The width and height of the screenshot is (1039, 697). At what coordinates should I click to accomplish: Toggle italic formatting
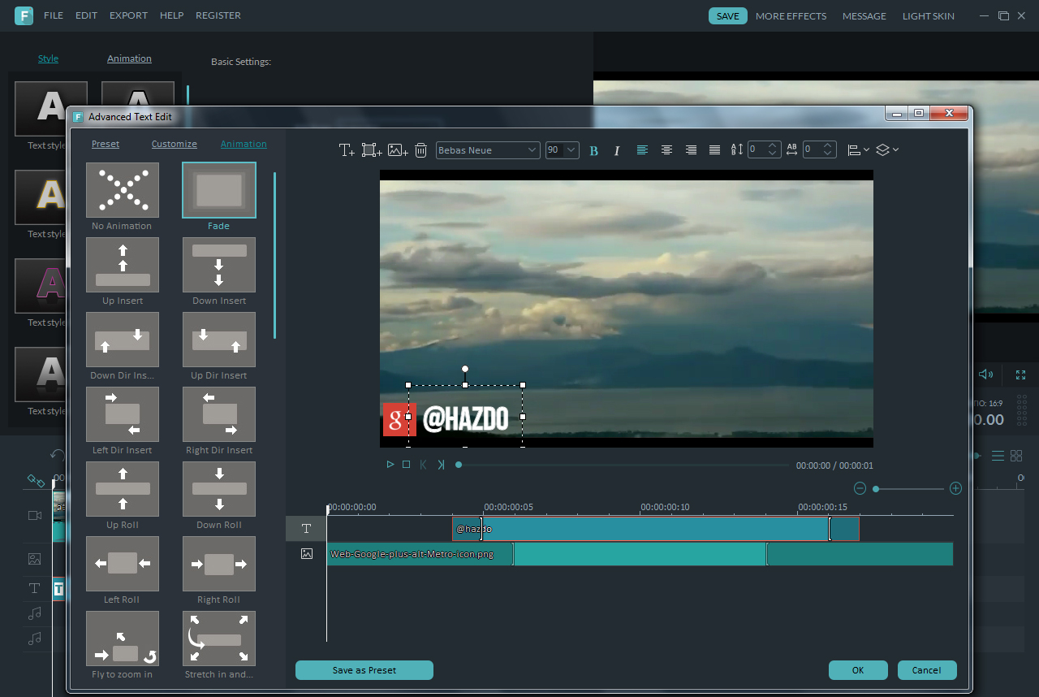click(617, 150)
